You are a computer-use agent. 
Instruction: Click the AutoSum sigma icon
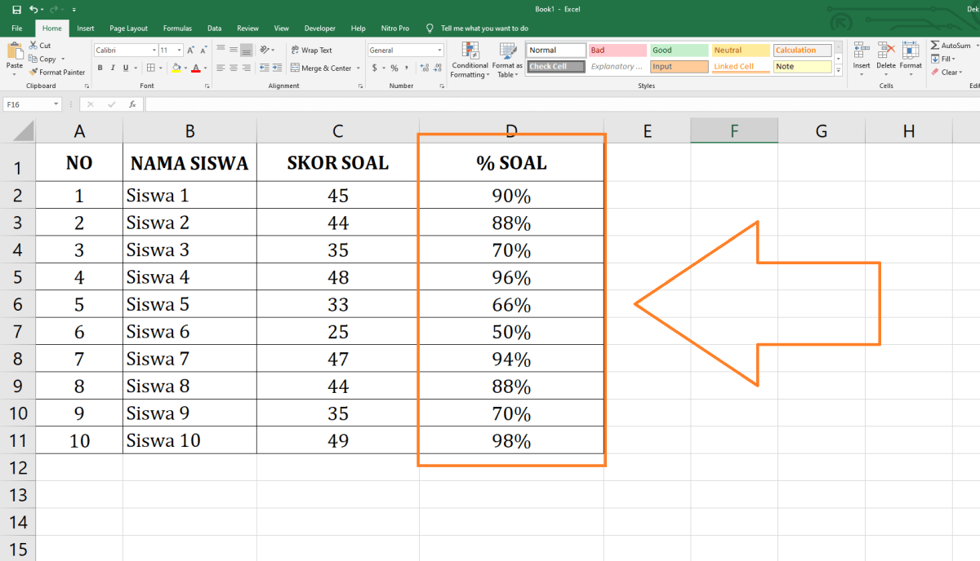pos(936,46)
